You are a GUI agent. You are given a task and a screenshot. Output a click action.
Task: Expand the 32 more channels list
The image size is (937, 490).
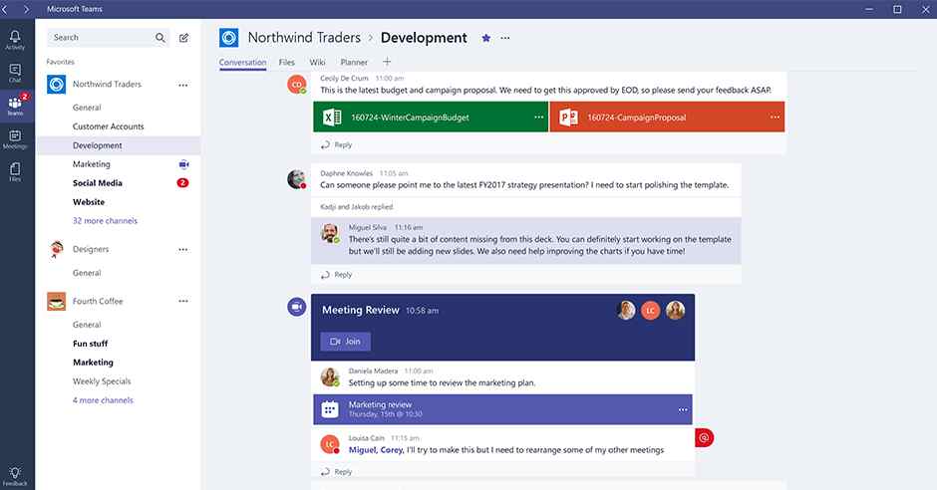coord(105,221)
